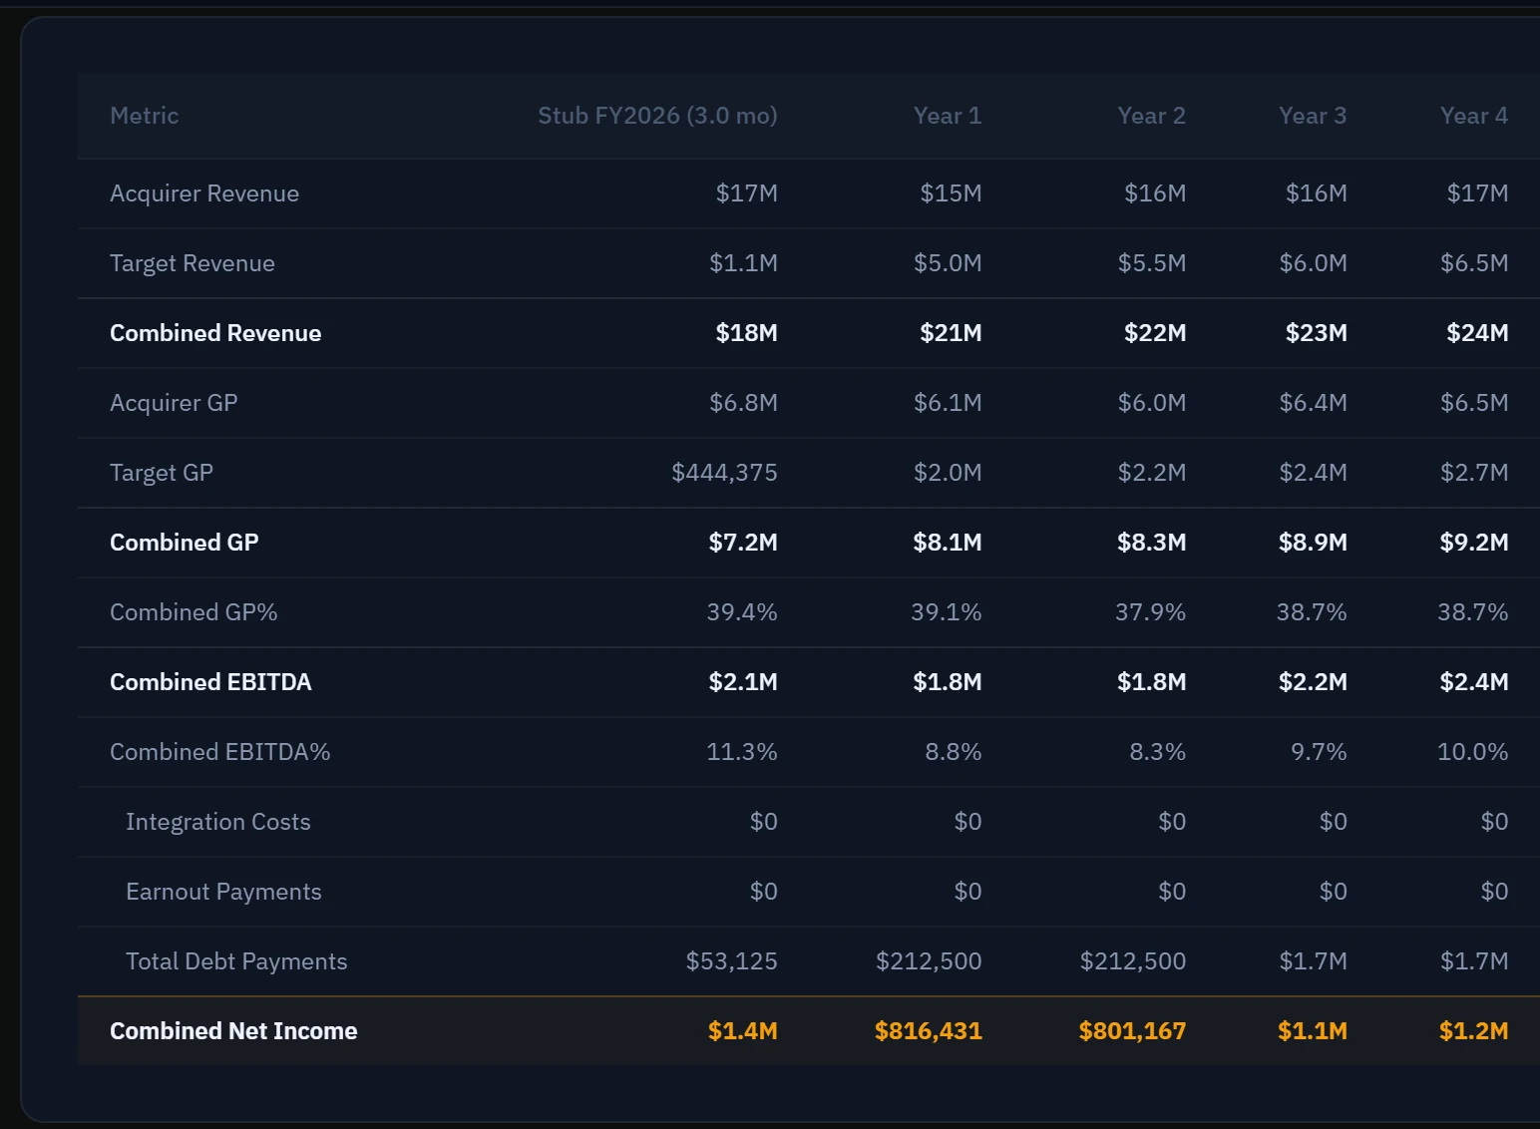Select the Acquirer GP row label

coord(174,403)
